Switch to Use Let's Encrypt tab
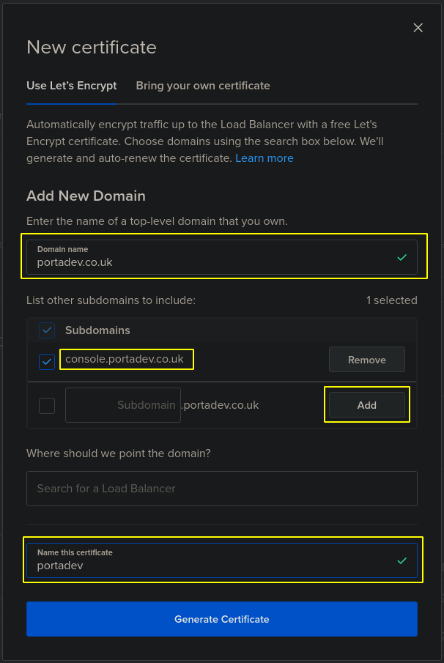 tap(72, 86)
